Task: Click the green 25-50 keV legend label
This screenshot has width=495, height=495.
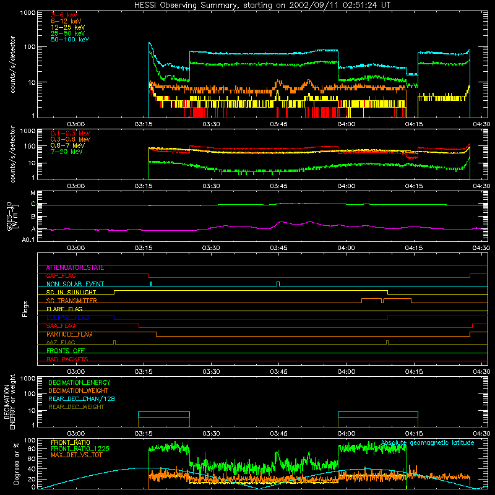Action: [x=67, y=33]
